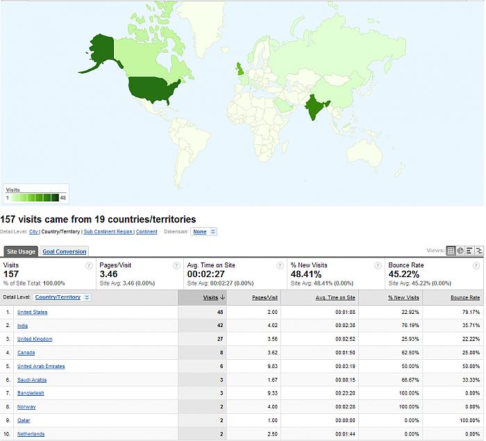Open India row link
This screenshot has height=441, width=486.
(22, 326)
